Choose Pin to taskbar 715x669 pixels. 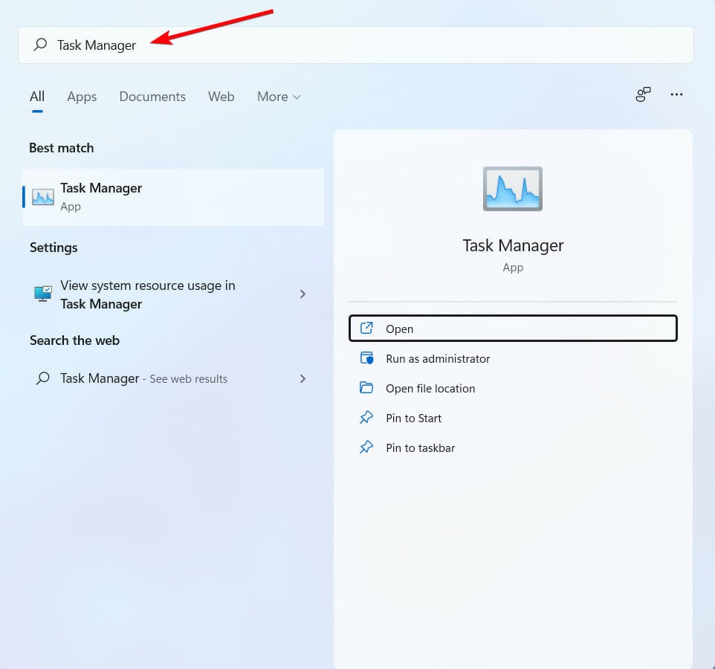513,447
